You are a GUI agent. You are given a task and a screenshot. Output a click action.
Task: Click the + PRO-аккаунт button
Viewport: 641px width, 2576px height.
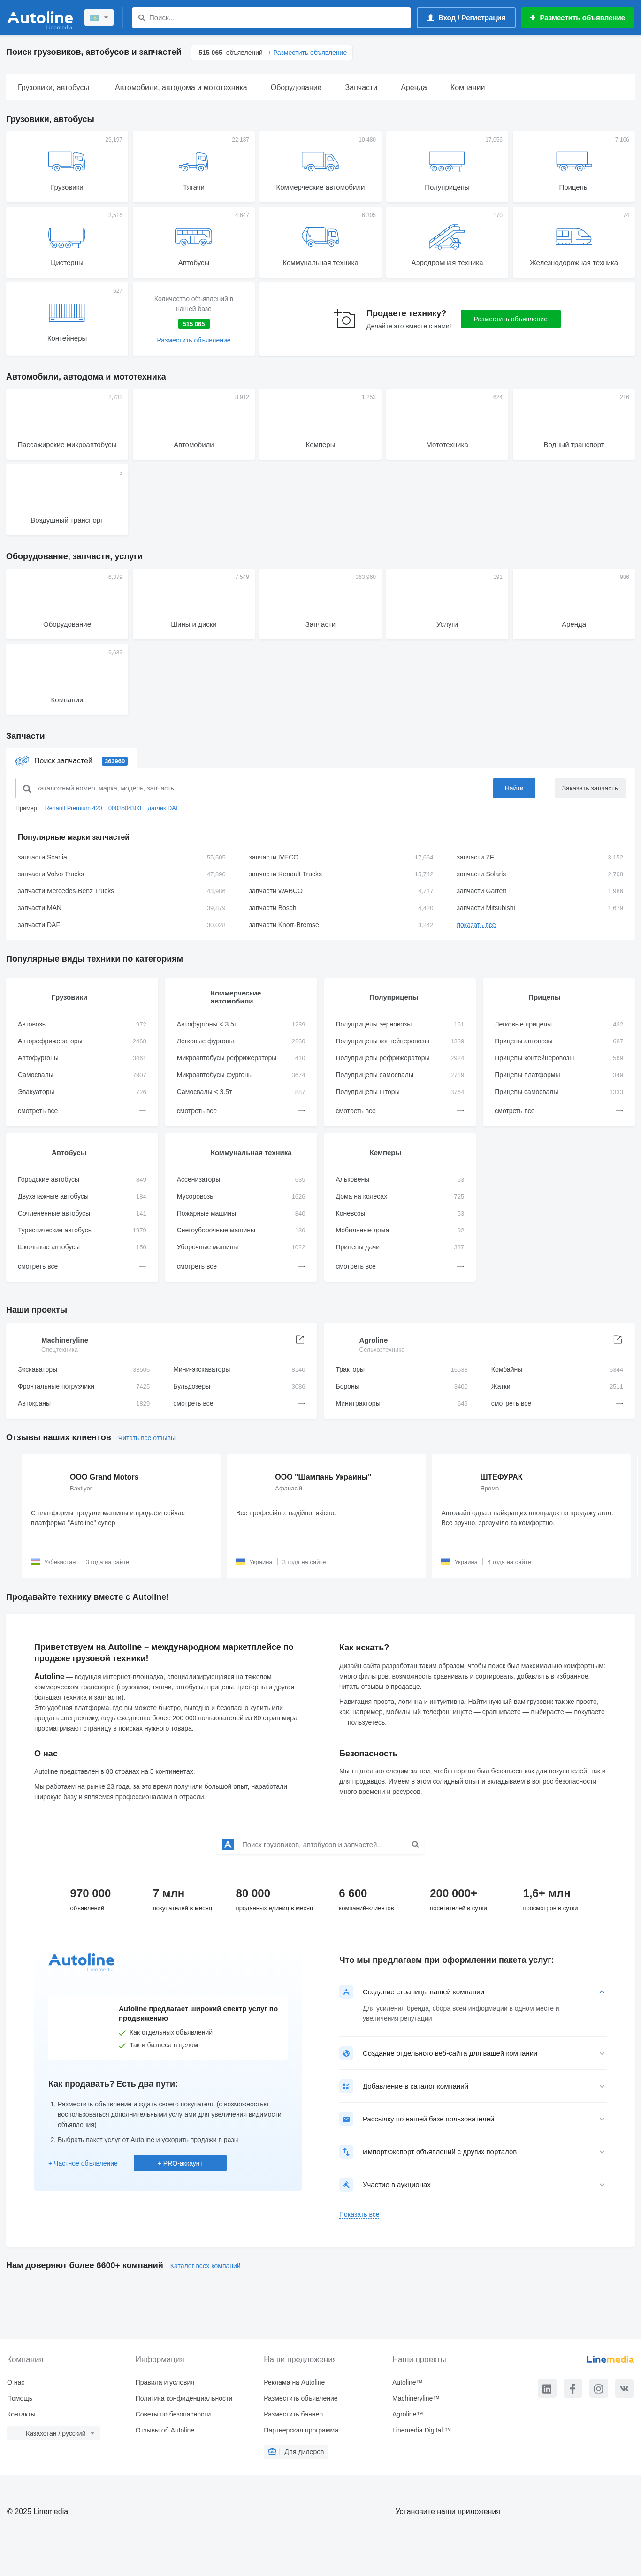[x=180, y=2163]
